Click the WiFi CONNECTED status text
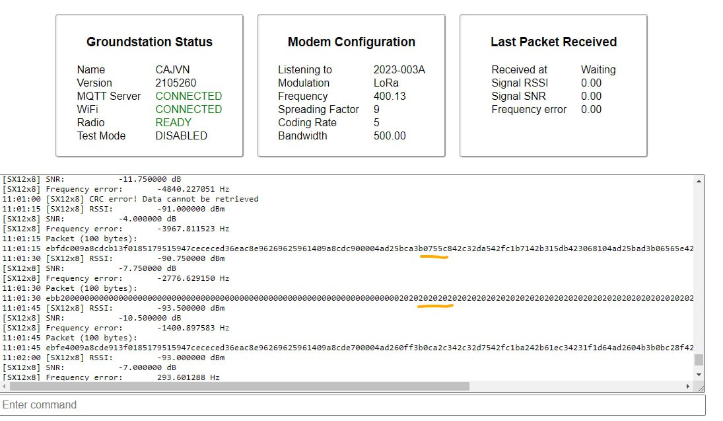The height and width of the screenshot is (421, 723). click(x=188, y=109)
